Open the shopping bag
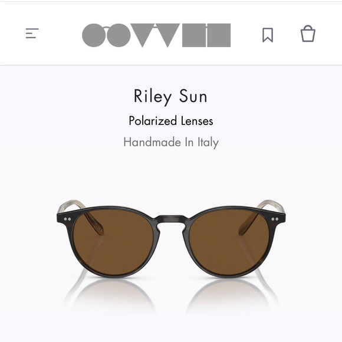 308,34
